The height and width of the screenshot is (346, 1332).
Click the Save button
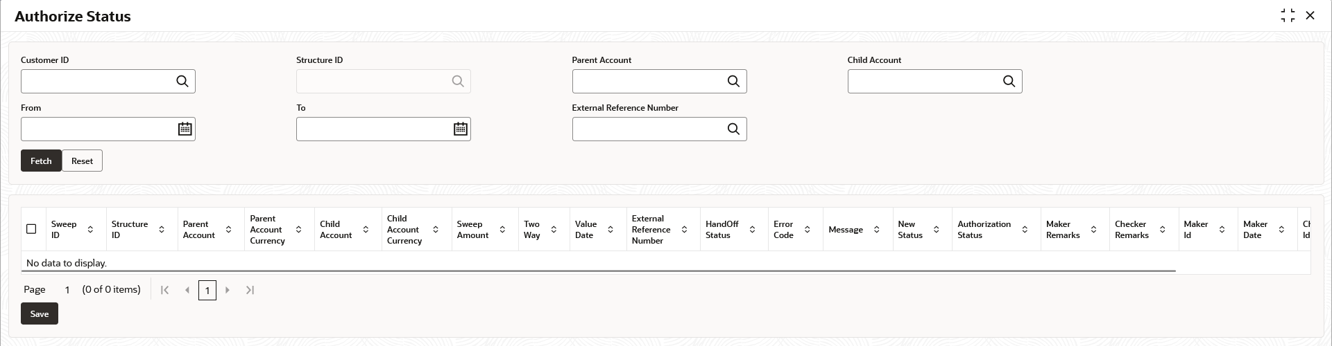40,313
